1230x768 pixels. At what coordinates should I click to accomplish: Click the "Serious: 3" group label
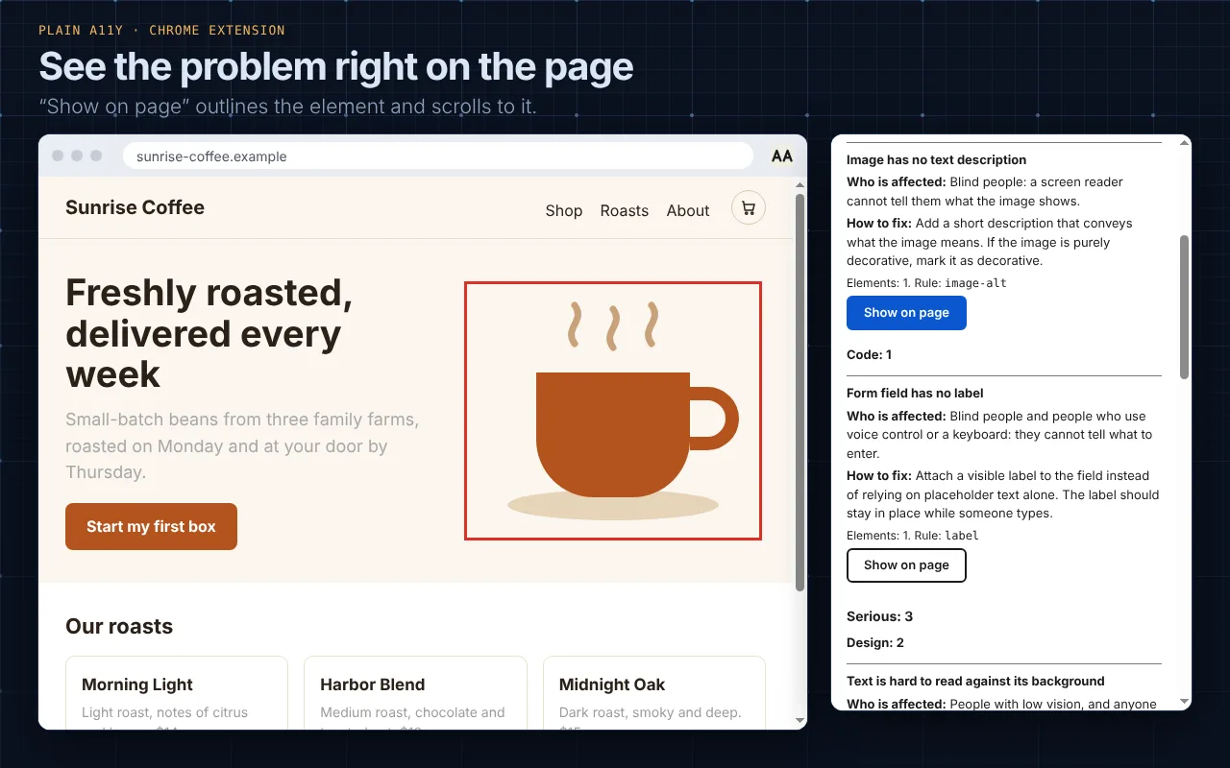tap(880, 616)
